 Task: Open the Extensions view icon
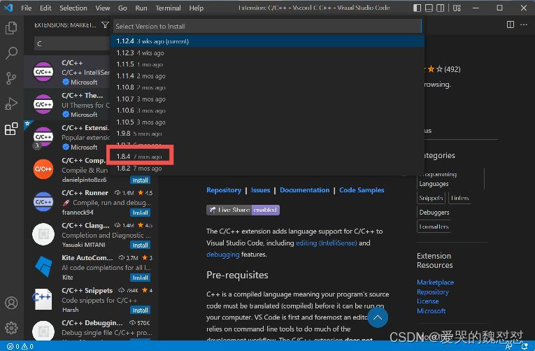click(x=11, y=129)
